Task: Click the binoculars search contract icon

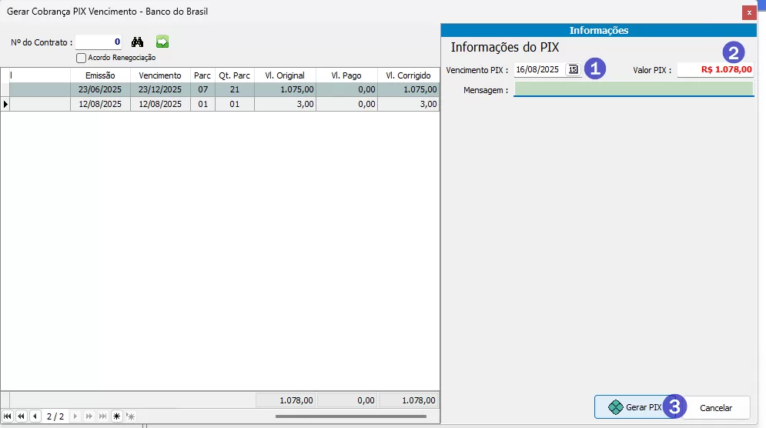Action: [139, 42]
